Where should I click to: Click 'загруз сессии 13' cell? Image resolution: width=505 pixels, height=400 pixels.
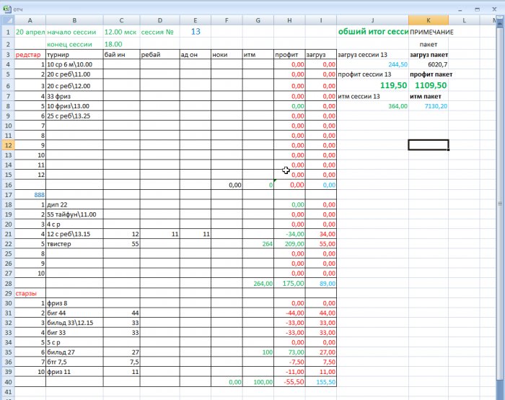click(x=373, y=55)
